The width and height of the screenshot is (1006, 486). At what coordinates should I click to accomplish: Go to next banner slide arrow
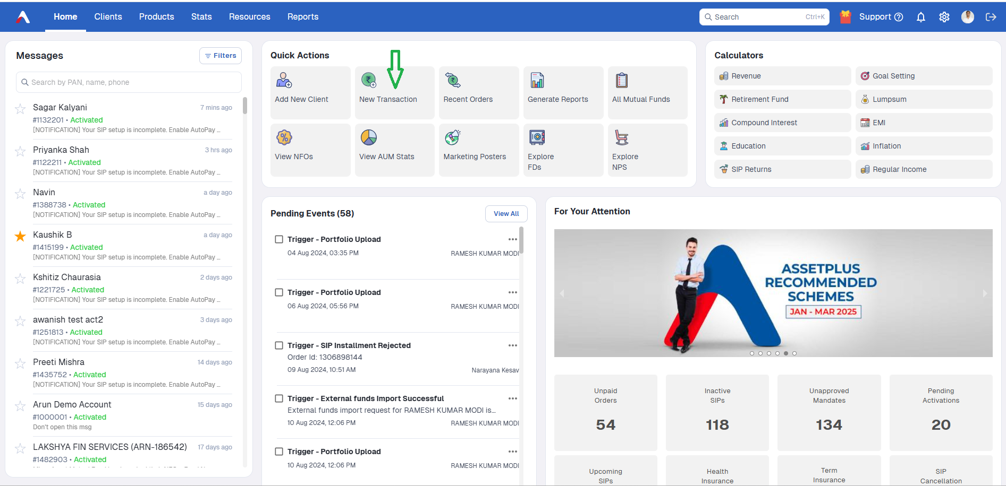[985, 293]
